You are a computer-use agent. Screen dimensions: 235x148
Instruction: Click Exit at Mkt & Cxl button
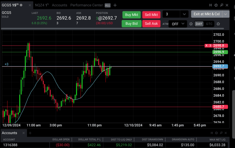[206, 14]
